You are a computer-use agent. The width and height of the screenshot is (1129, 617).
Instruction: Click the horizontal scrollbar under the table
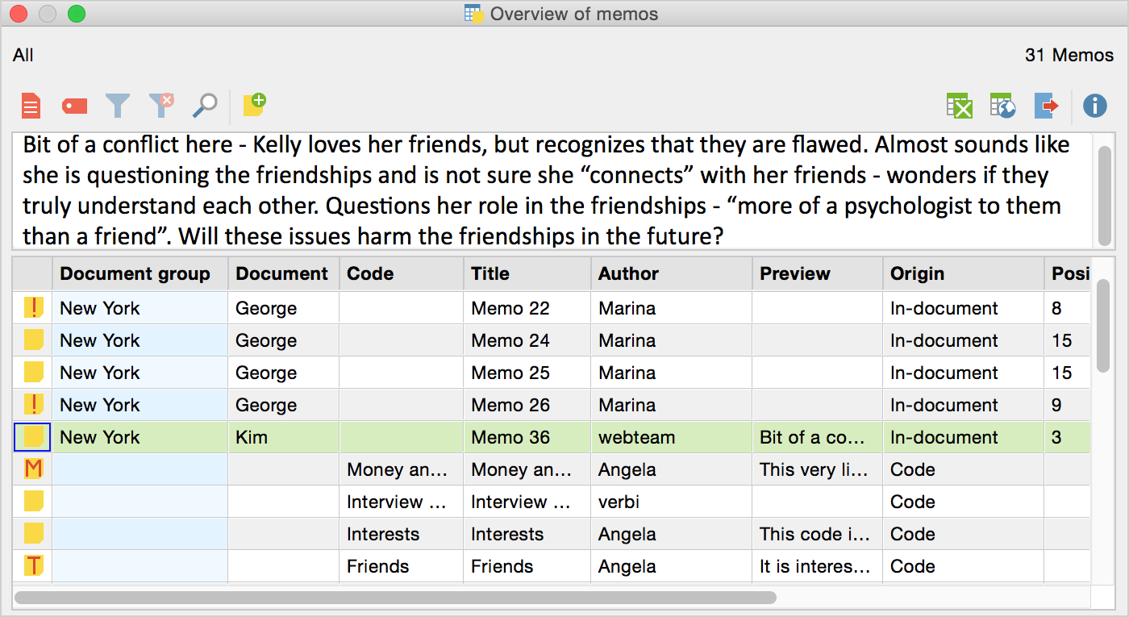click(x=395, y=598)
